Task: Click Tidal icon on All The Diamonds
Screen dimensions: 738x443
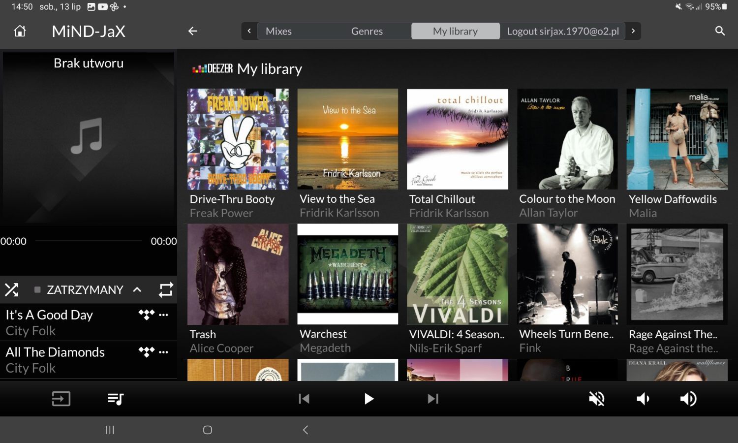Action: [x=147, y=352]
